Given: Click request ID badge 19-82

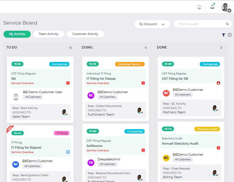Looking at the screenshot, I should (17, 64).
